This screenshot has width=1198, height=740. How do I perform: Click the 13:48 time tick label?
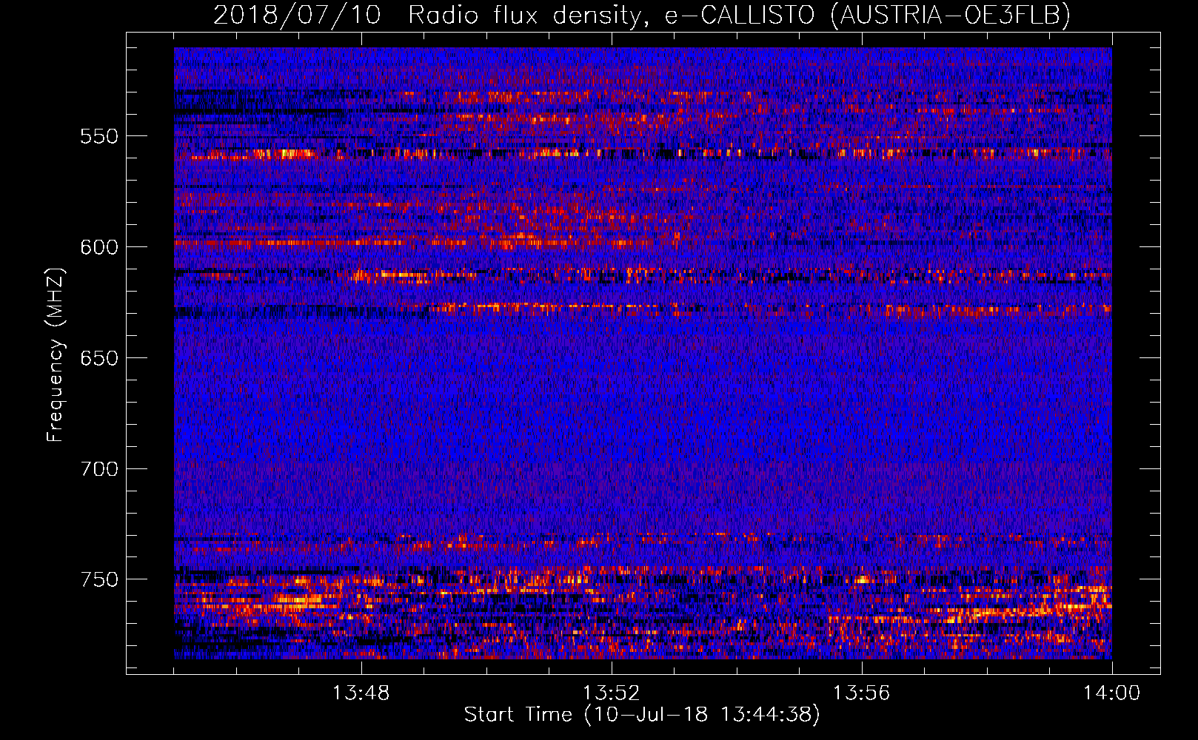pyautogui.click(x=361, y=693)
